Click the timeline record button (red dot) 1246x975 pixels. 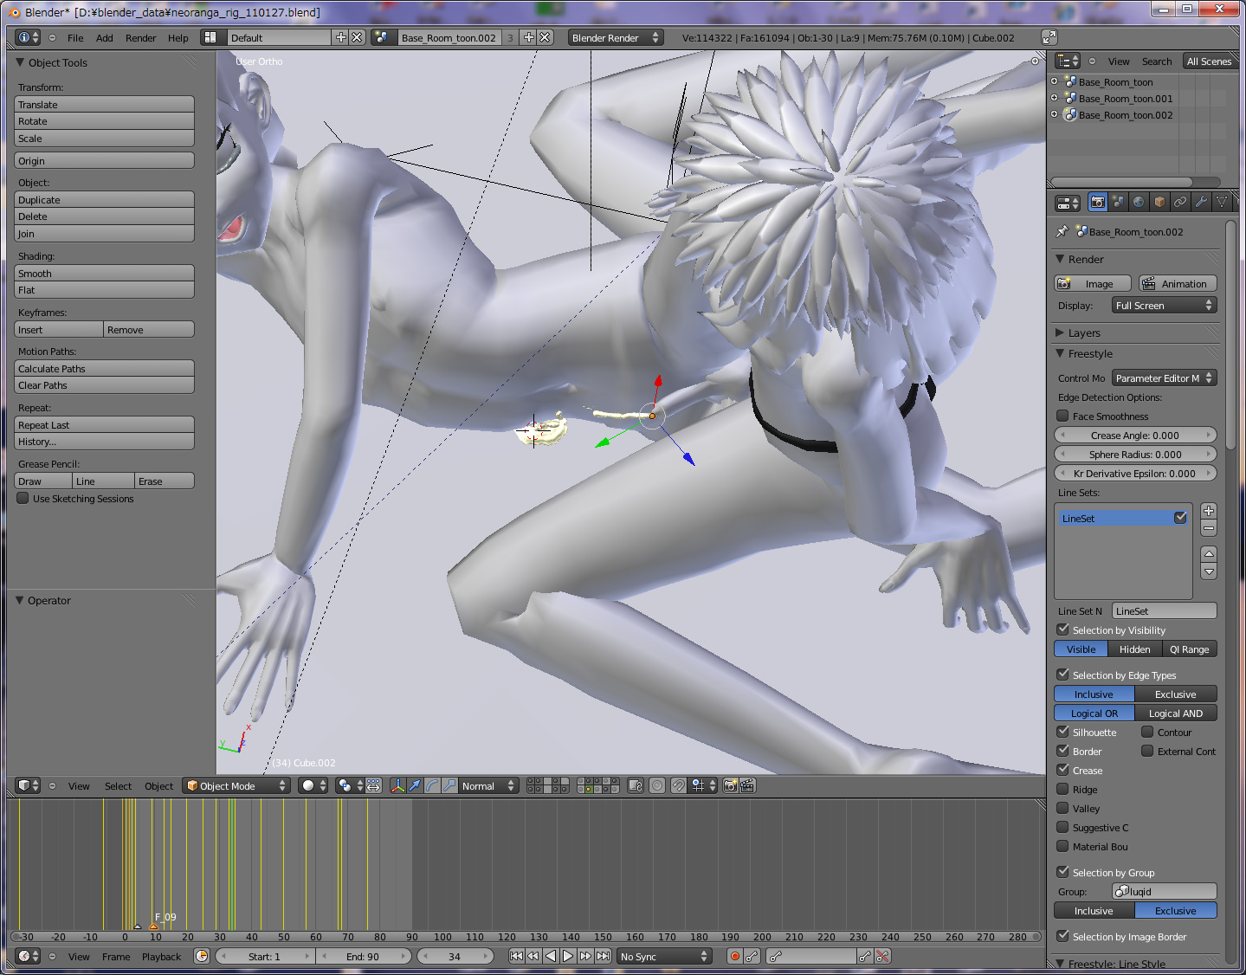click(734, 956)
